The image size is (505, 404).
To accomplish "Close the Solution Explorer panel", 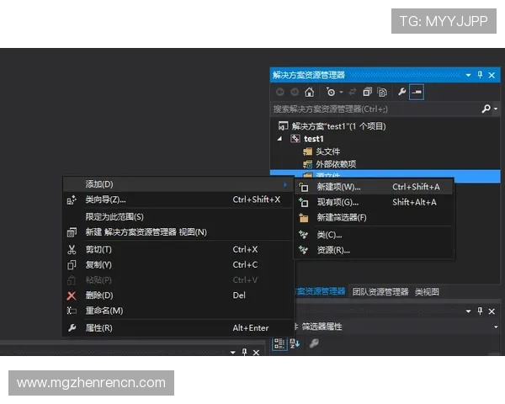I will [x=492, y=75].
